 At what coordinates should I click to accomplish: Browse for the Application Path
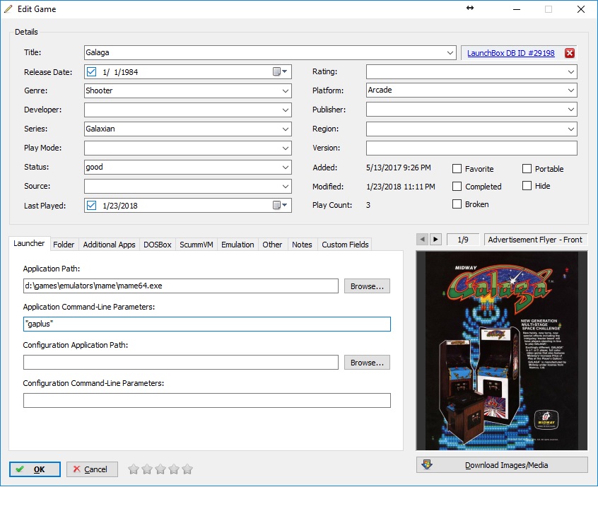tap(367, 286)
